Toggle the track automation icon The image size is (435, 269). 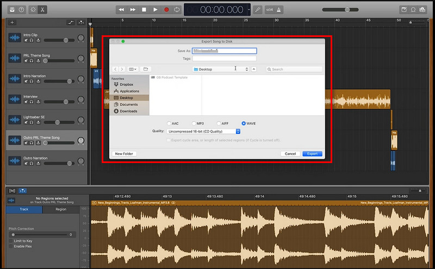point(71,22)
